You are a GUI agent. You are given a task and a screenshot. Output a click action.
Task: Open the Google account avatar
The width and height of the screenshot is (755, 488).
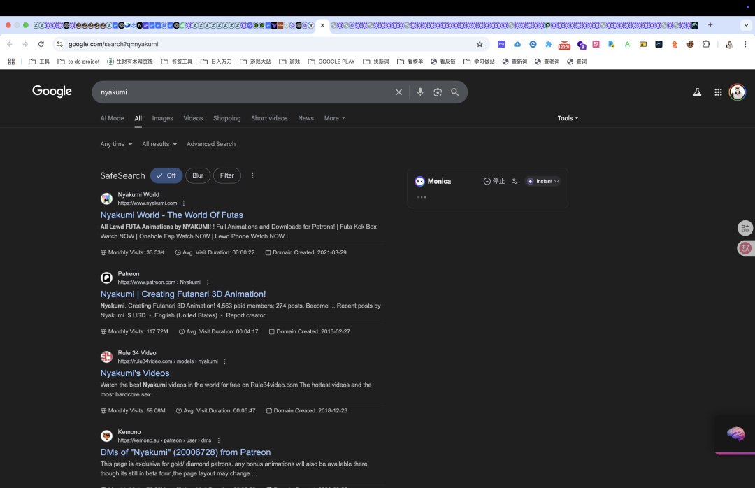pyautogui.click(x=738, y=92)
